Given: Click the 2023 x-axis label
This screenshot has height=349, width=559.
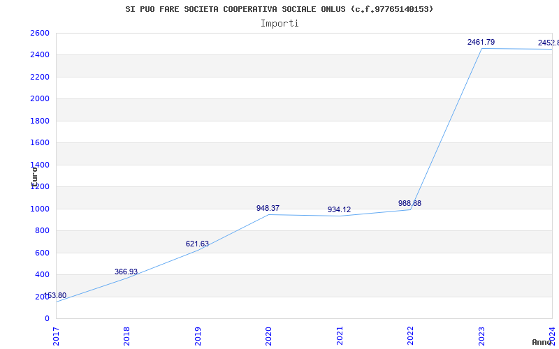Looking at the screenshot, I should 481,336.
